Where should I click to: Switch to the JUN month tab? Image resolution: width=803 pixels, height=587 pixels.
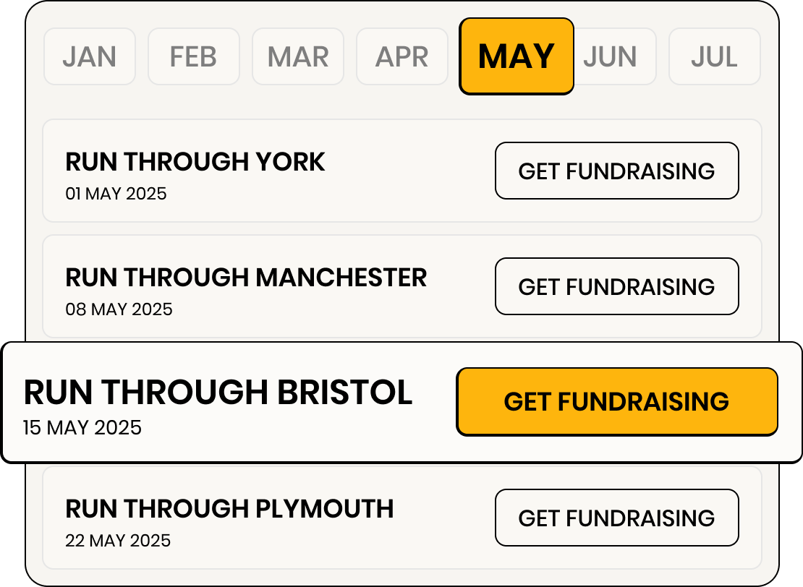coord(611,56)
